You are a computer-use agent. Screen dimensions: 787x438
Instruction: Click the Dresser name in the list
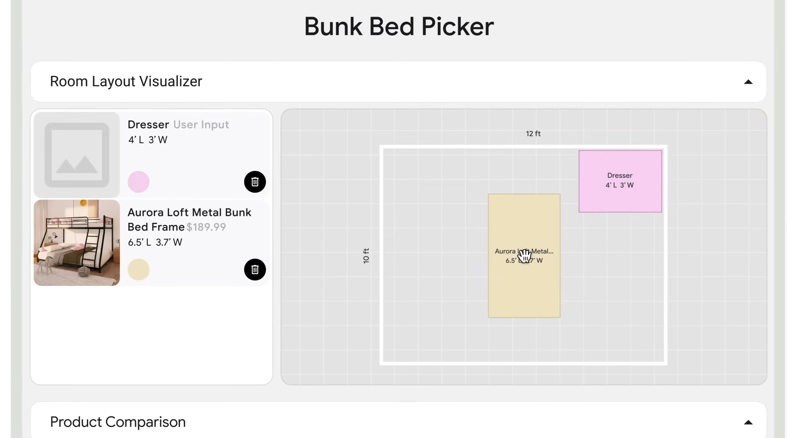[148, 125]
